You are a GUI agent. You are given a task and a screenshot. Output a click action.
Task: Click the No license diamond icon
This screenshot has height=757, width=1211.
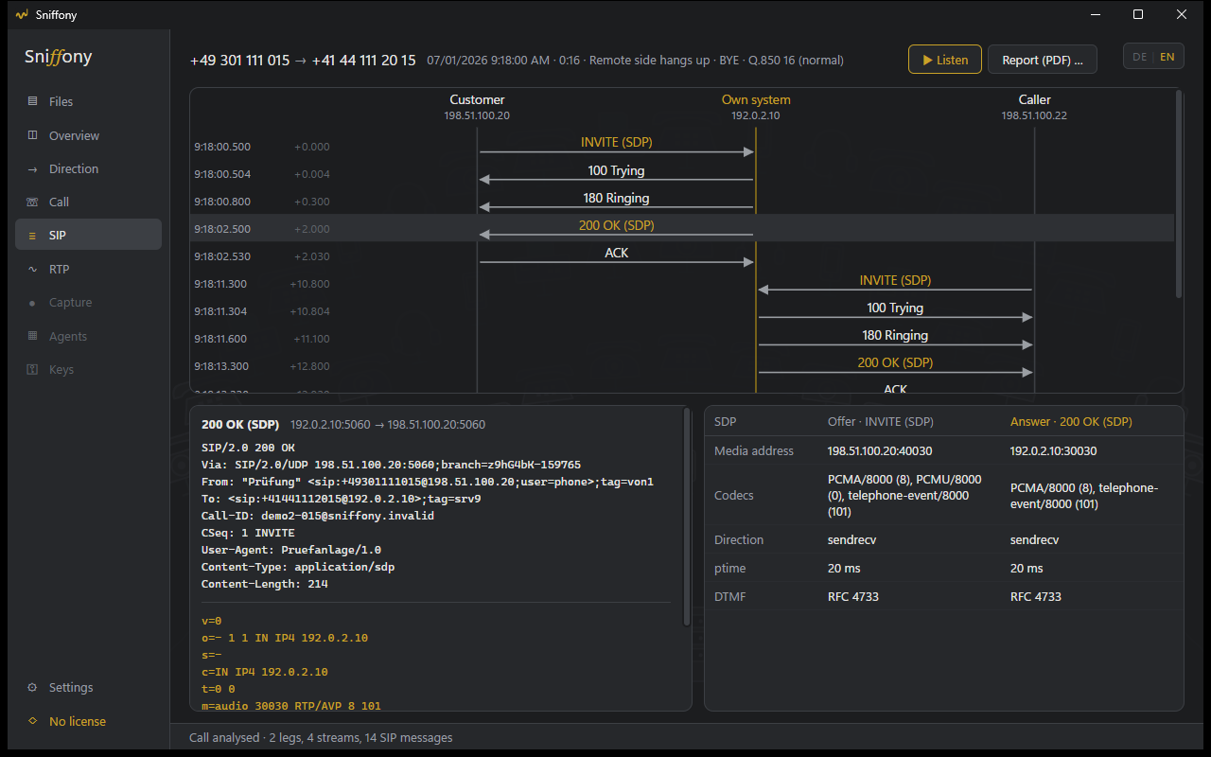33,721
